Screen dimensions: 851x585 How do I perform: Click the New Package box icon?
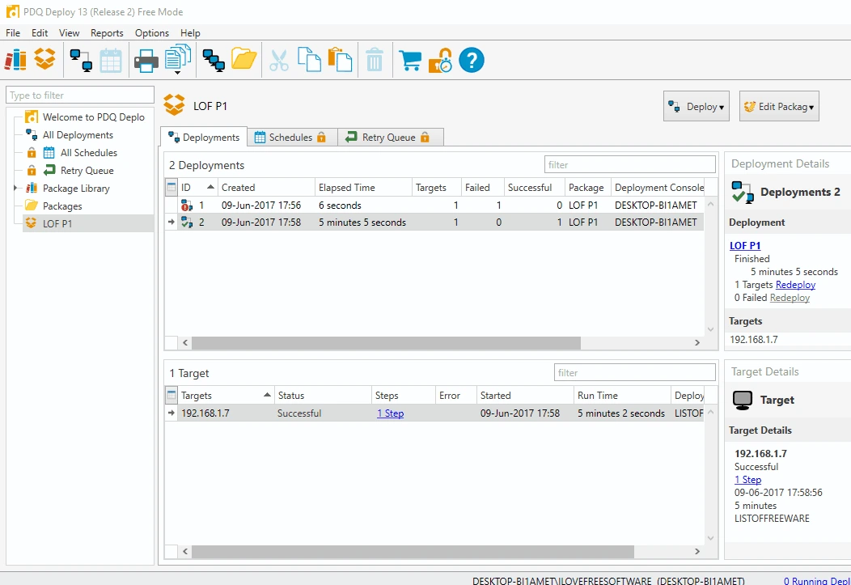[45, 59]
